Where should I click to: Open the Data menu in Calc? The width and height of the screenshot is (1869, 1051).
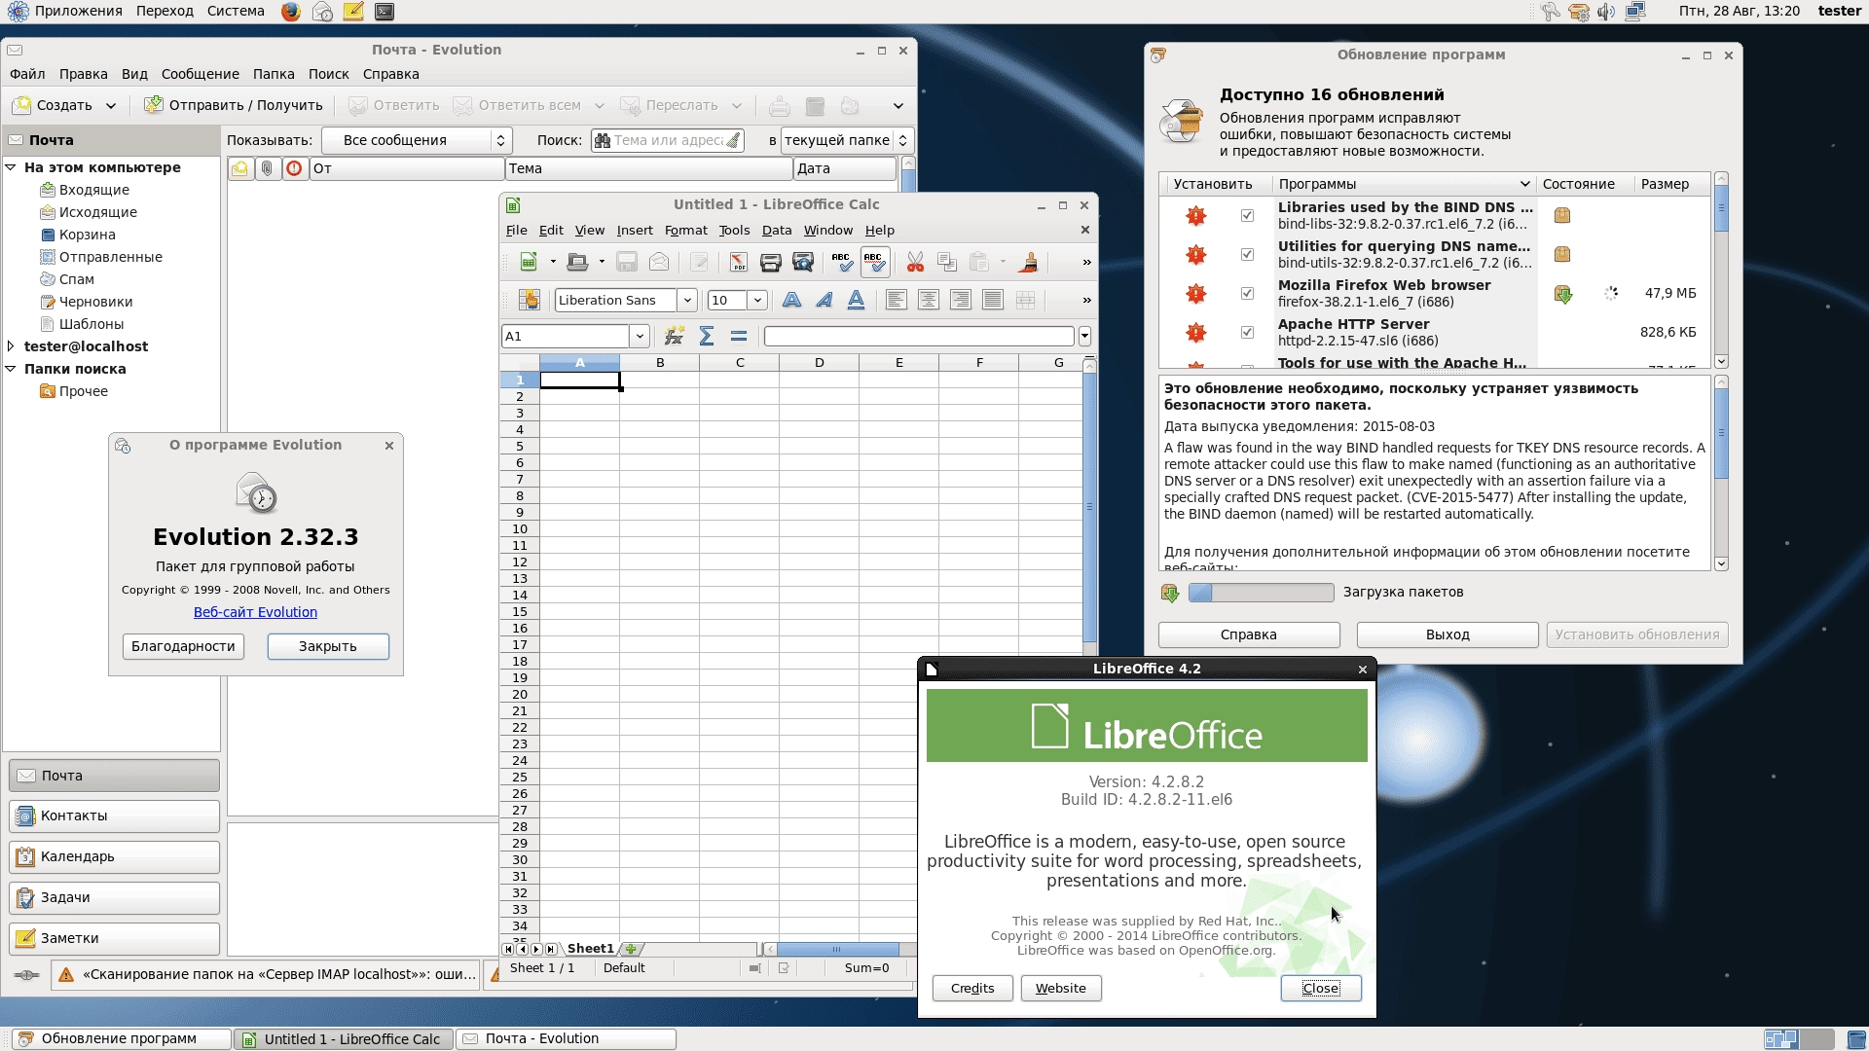[776, 231]
